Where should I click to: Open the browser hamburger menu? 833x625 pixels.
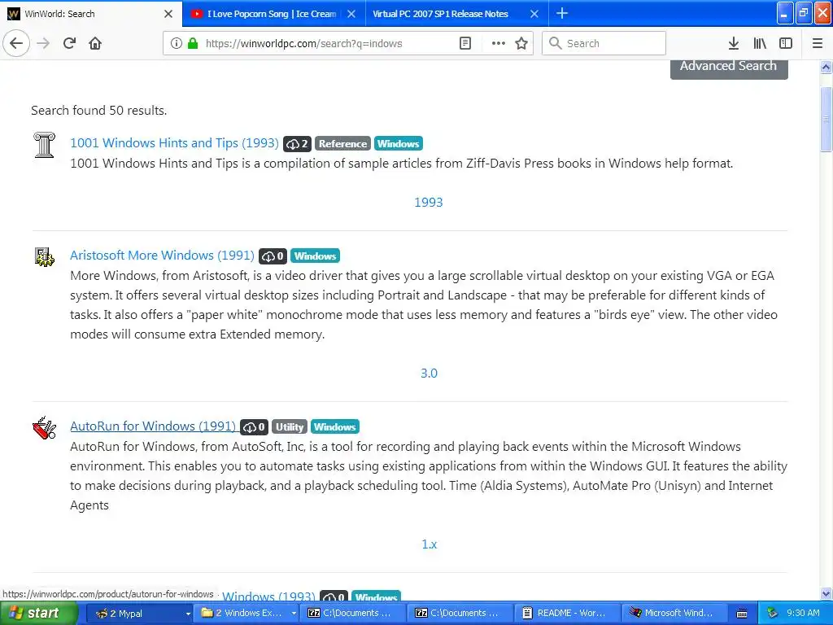817,43
